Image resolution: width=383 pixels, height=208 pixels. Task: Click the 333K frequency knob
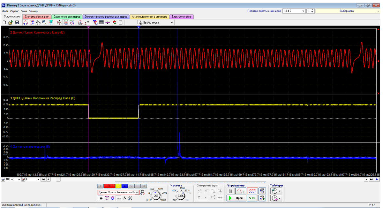click(181, 196)
